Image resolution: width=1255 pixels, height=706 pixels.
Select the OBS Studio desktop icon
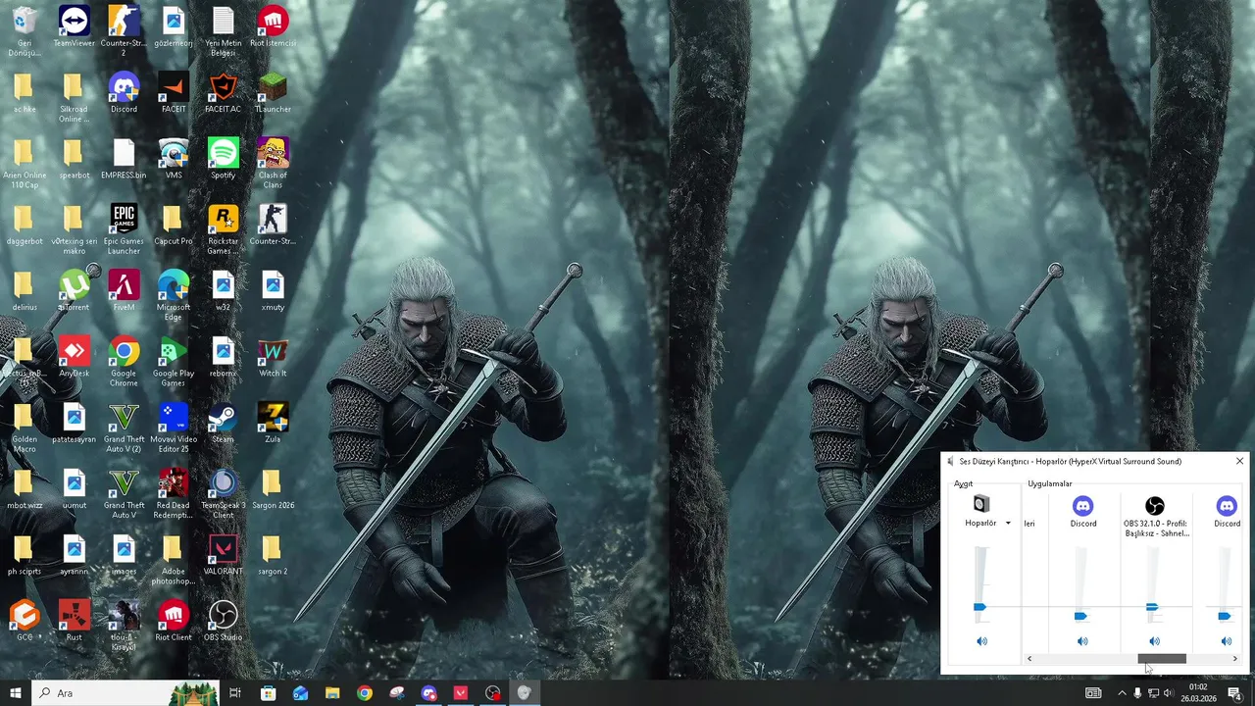pyautogui.click(x=223, y=621)
